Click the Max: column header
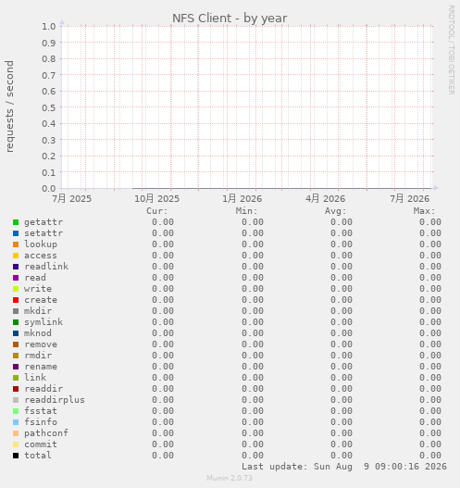The image size is (460, 488). (x=424, y=211)
